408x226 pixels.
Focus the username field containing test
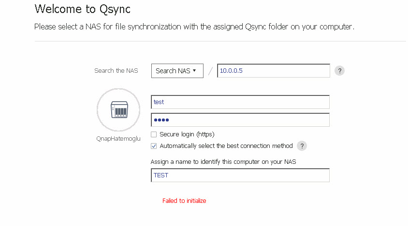click(240, 102)
